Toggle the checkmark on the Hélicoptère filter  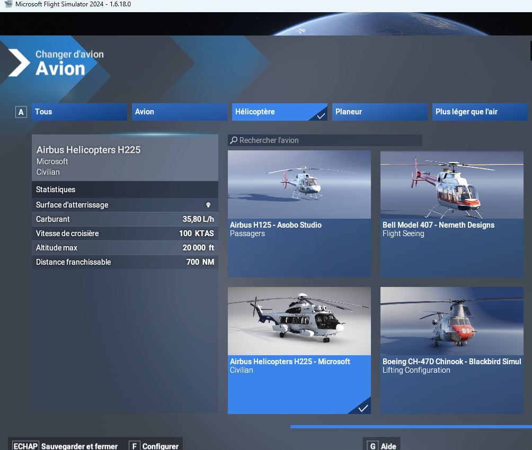(x=321, y=115)
